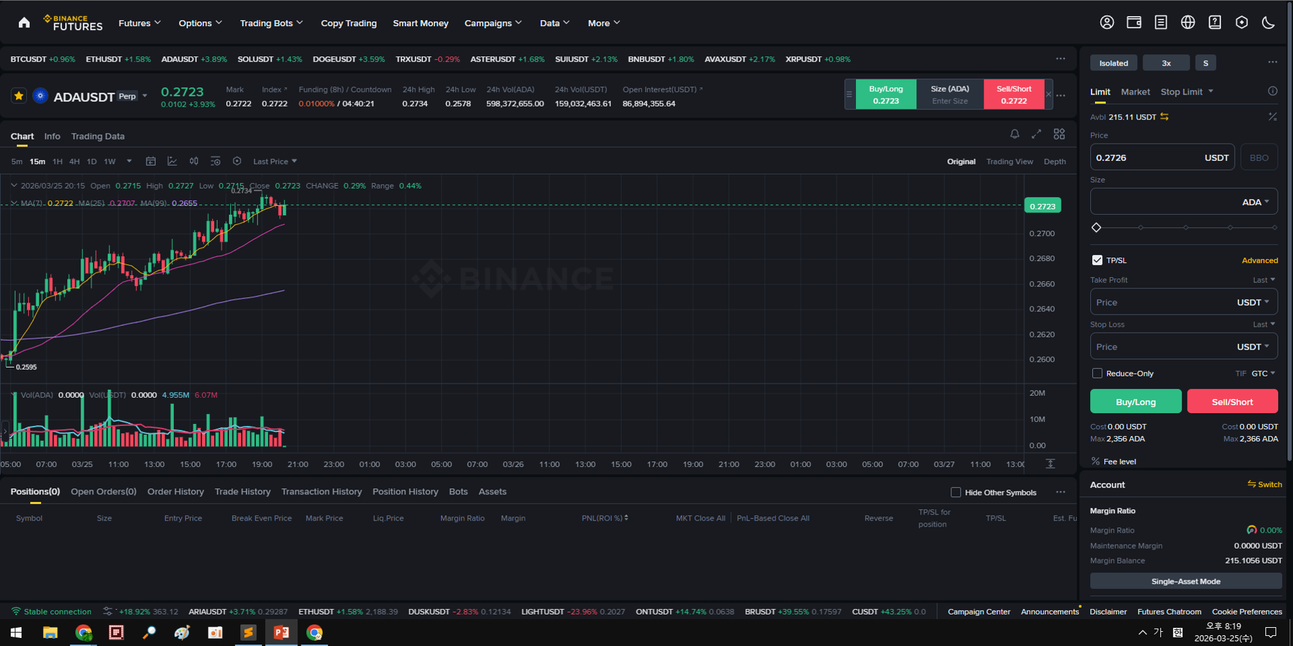1293x646 pixels.
Task: Open the Depth chart view
Action: point(1055,162)
